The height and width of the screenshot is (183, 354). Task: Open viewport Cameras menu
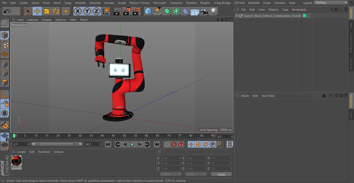click(x=33, y=20)
